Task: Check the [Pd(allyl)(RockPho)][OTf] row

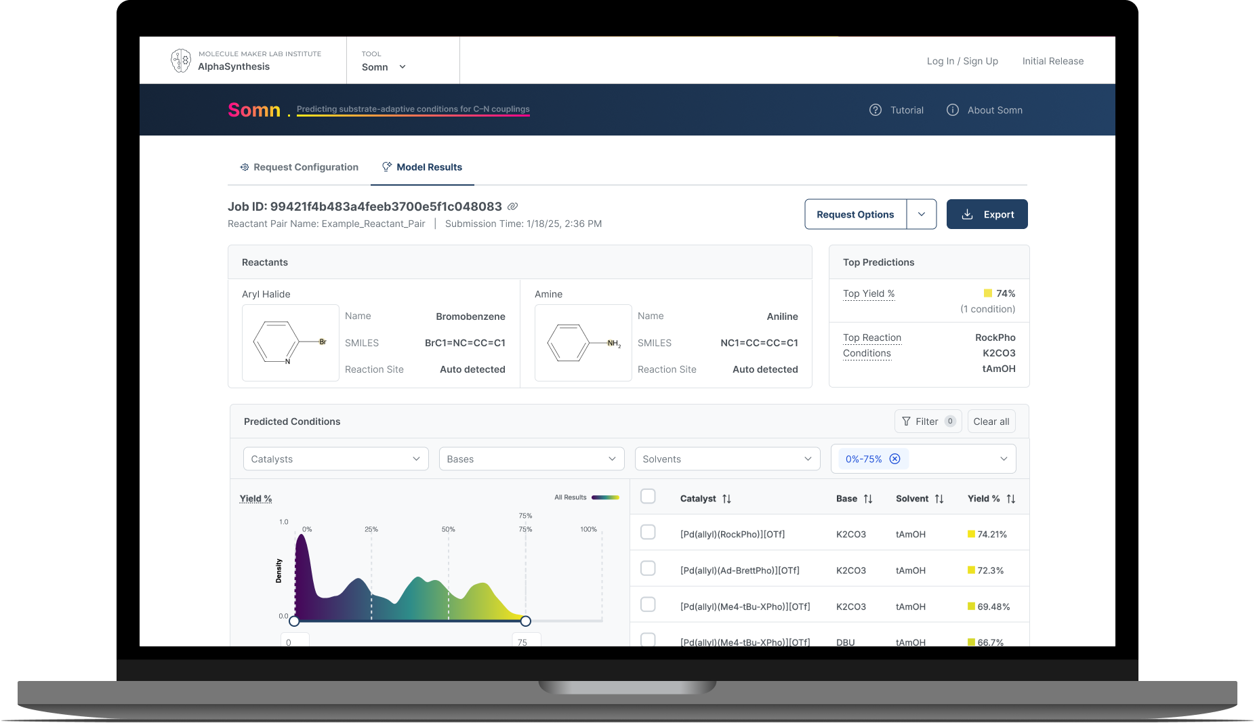Action: tap(648, 532)
